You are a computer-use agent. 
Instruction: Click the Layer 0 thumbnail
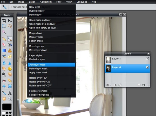(x=108, y=69)
